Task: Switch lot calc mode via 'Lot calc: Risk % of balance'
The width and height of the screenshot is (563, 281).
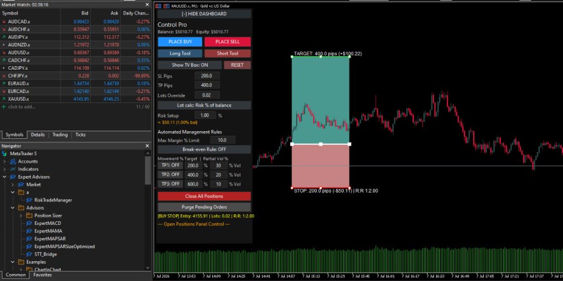Action: click(x=204, y=105)
